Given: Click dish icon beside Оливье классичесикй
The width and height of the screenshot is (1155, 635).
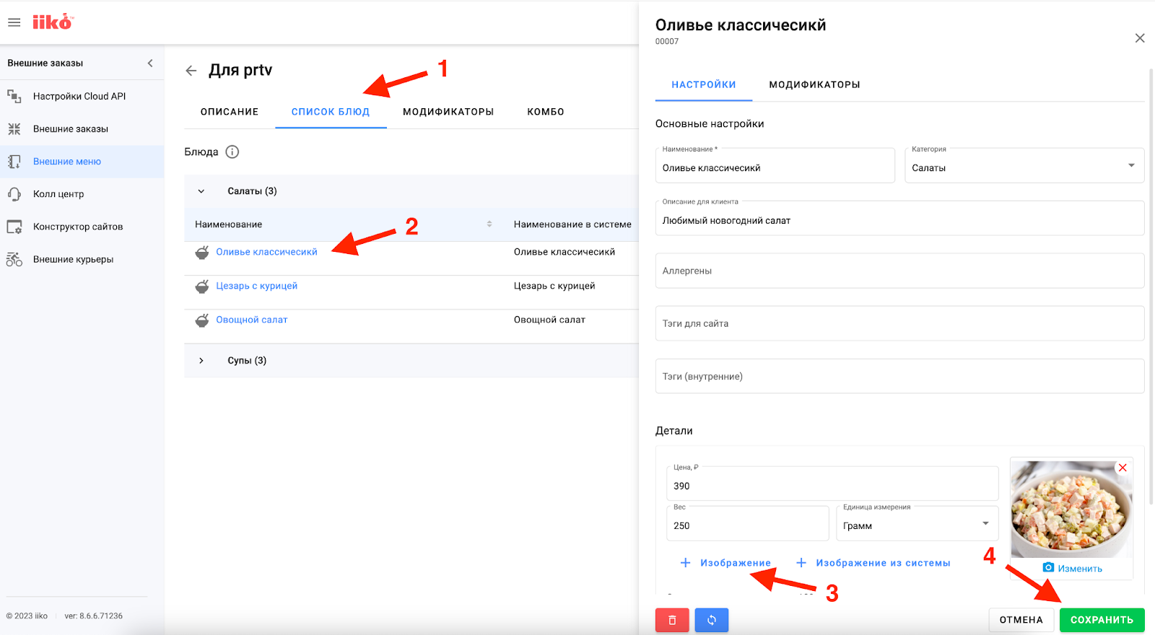Looking at the screenshot, I should point(202,252).
